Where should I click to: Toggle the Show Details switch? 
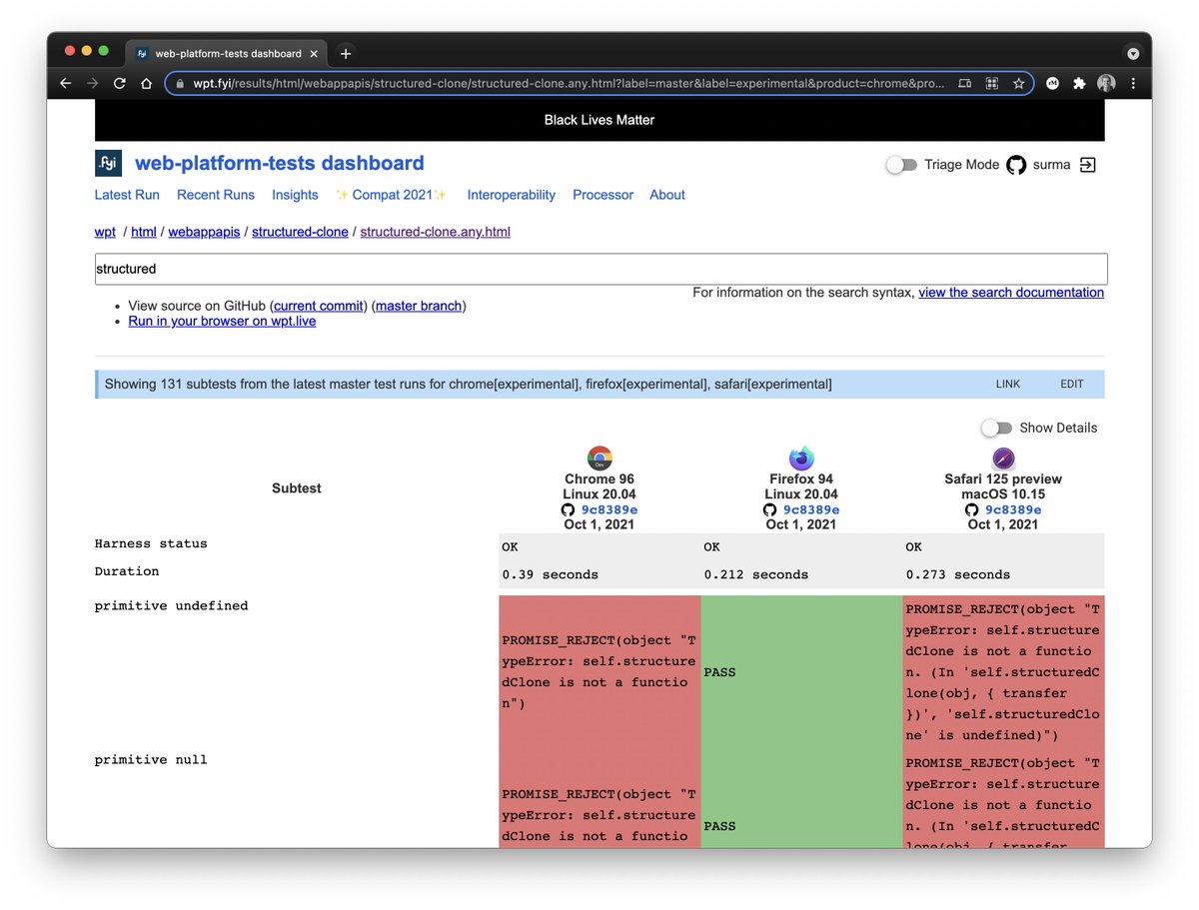[x=996, y=428]
